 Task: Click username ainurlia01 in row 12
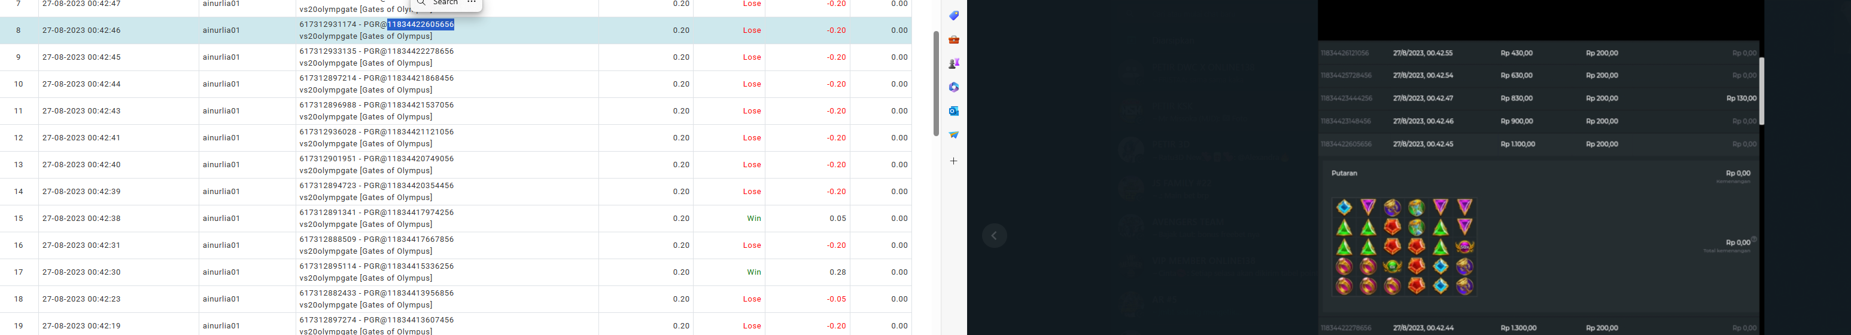click(221, 138)
